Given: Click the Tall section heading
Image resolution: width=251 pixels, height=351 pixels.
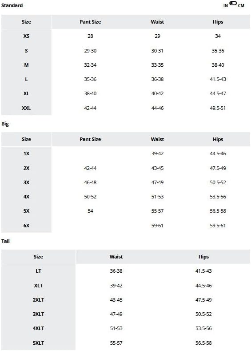Looking at the screenshot, I should coord(5,241).
